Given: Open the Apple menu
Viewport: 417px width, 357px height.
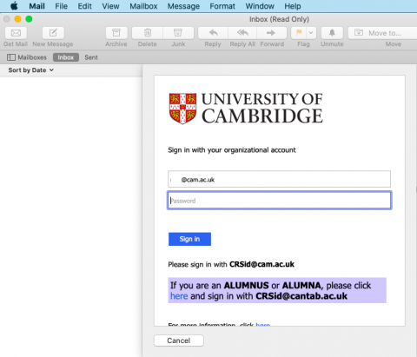Looking at the screenshot, I should click(14, 6).
